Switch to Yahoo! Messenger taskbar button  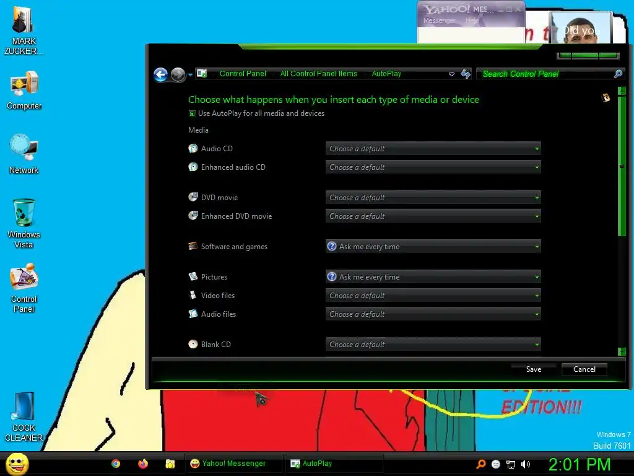(233, 464)
